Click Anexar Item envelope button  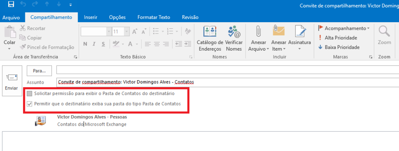(x=279, y=39)
